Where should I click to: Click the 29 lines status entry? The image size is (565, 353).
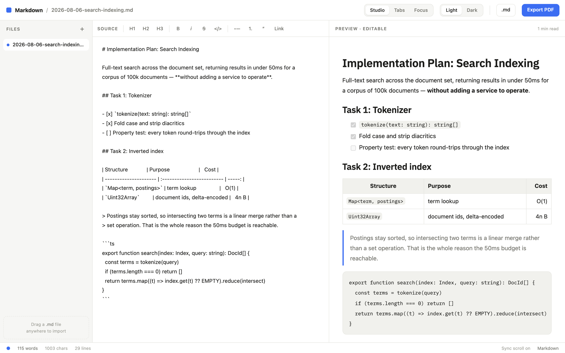(x=83, y=348)
